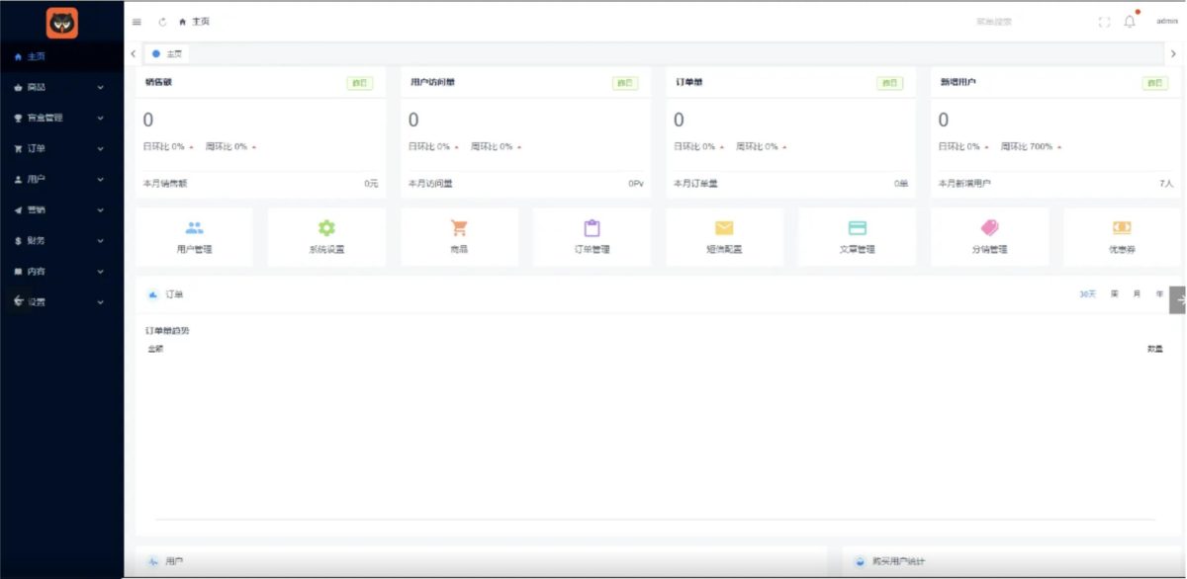Select the 月 range for order chart

(x=1138, y=294)
